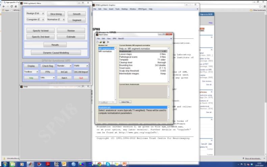Click the Slice timing button

56,14
